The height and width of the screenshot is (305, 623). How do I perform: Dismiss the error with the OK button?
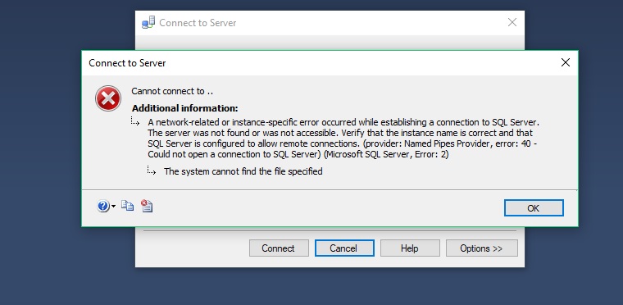click(534, 208)
